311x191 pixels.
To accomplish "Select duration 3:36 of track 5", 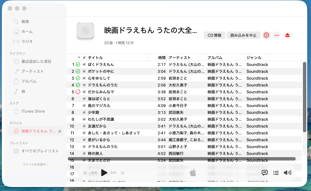I will pyautogui.click(x=162, y=92).
